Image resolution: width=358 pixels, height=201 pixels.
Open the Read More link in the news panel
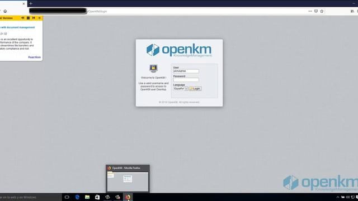click(x=34, y=57)
